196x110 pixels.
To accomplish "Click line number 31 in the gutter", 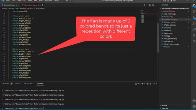I will 4,49.
